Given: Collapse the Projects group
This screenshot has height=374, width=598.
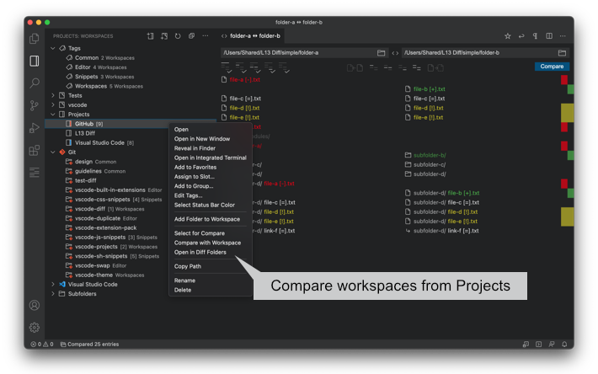Looking at the screenshot, I should coord(53,115).
